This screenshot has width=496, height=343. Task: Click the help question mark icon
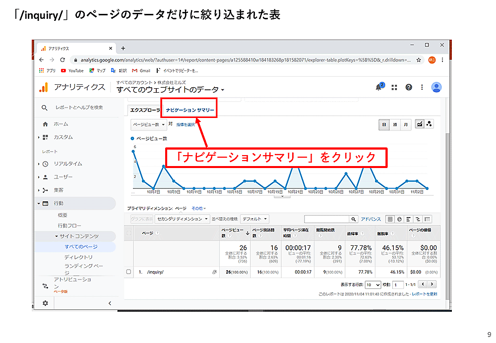click(409, 87)
